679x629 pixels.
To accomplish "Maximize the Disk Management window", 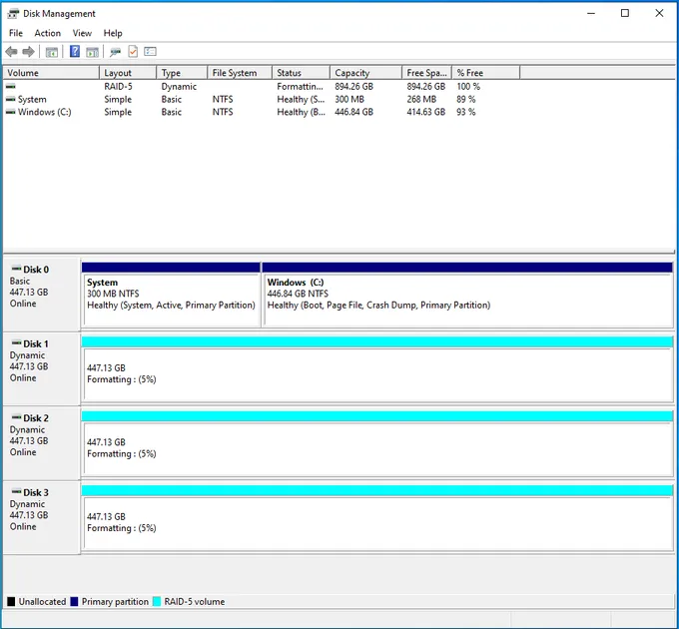I will point(625,13).
